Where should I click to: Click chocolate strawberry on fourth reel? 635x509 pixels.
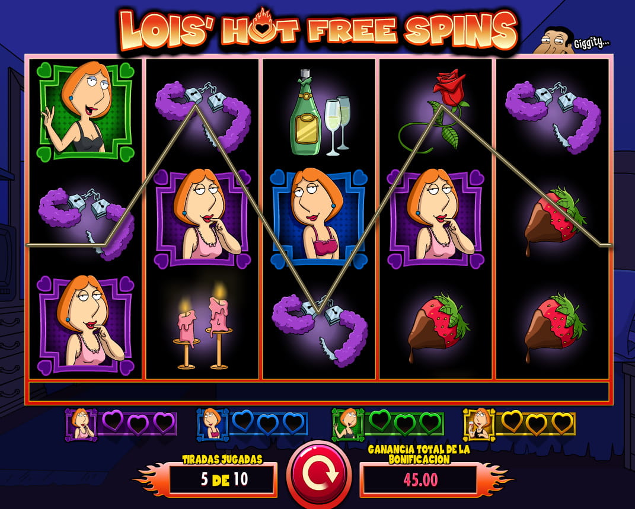pyautogui.click(x=436, y=328)
